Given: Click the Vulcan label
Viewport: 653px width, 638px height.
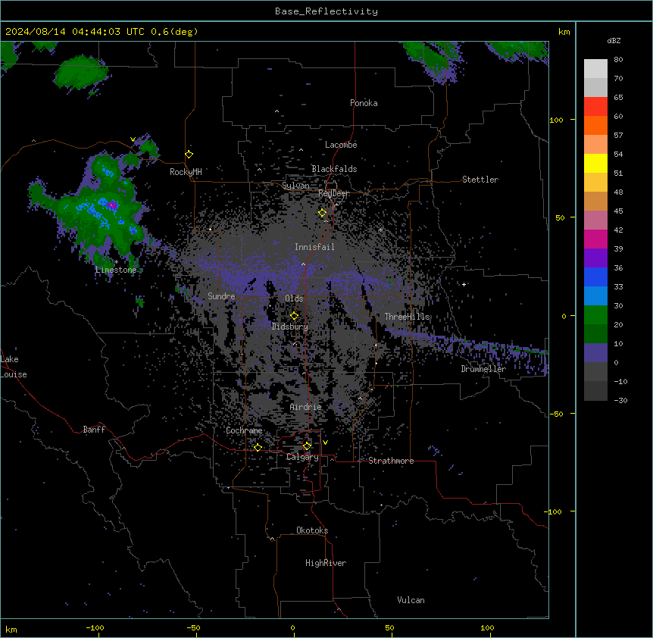Looking at the screenshot, I should (411, 600).
